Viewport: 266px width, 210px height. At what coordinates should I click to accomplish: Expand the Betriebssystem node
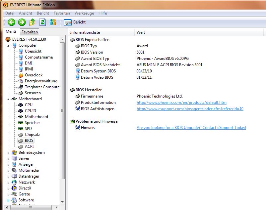pos(8,153)
